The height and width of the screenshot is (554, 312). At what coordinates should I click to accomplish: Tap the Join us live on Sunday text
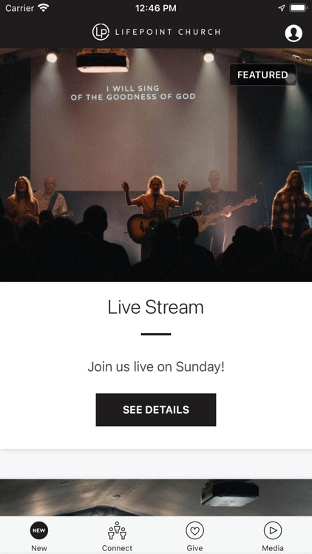[x=156, y=366]
